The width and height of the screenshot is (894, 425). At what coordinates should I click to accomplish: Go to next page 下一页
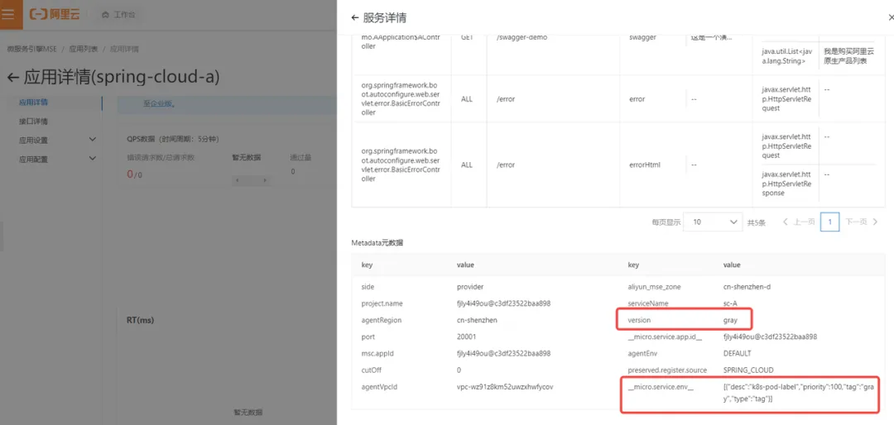tap(861, 222)
